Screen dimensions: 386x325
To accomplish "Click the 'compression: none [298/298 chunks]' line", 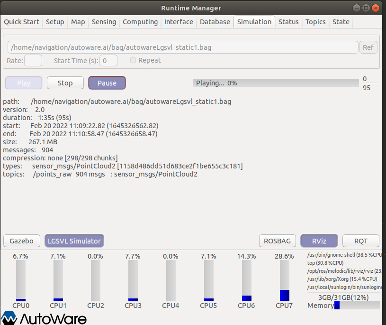I will point(60,158).
